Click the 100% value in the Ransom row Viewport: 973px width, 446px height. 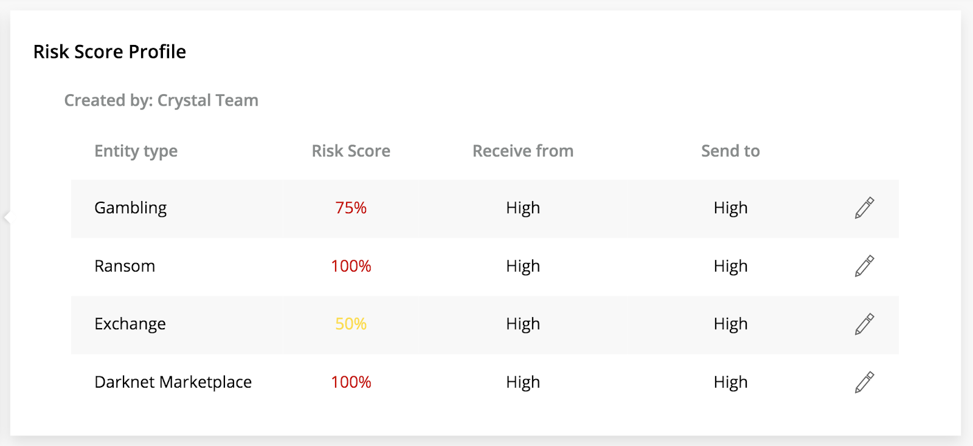pos(351,266)
